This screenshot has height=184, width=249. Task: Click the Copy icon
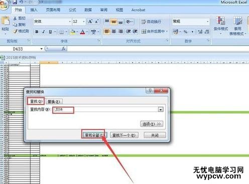point(15,24)
